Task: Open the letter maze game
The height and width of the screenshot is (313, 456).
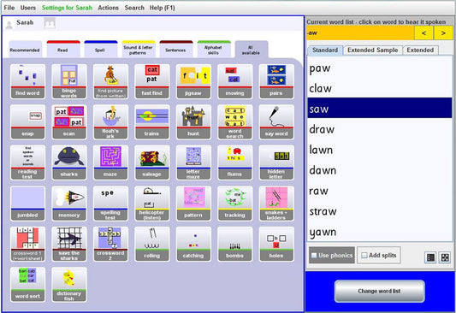Action: (193, 162)
